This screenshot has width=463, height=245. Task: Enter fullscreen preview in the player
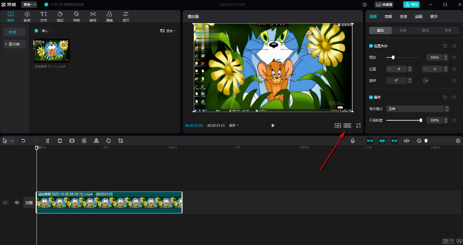pyautogui.click(x=358, y=125)
